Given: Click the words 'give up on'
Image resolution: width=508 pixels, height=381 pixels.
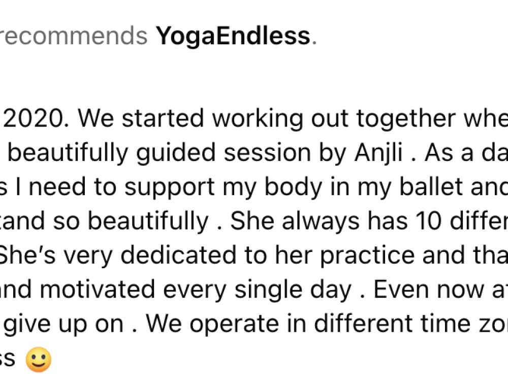Looking at the screenshot, I should click(x=63, y=325).
